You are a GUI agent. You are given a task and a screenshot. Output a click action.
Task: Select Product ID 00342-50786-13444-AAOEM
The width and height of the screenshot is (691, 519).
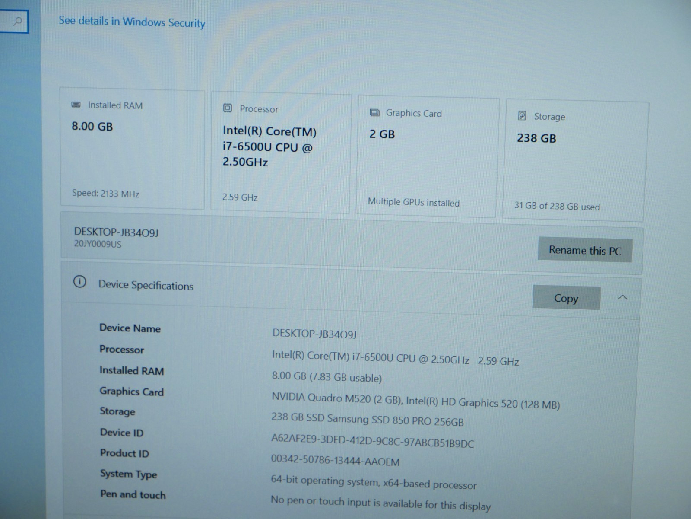click(x=335, y=460)
